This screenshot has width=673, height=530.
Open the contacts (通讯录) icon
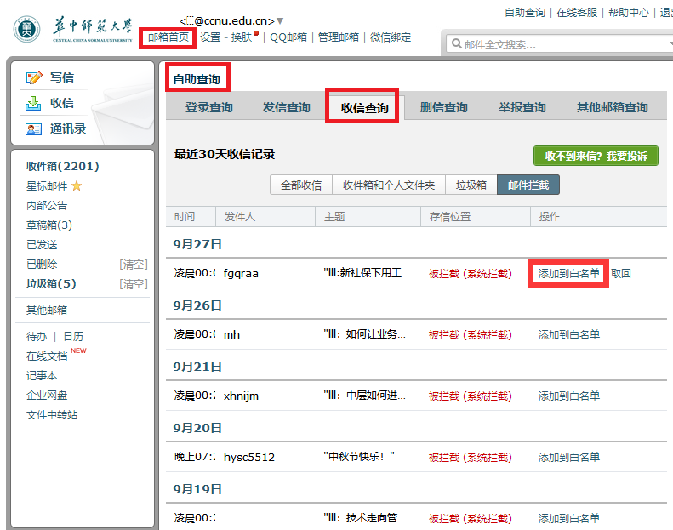click(x=34, y=129)
